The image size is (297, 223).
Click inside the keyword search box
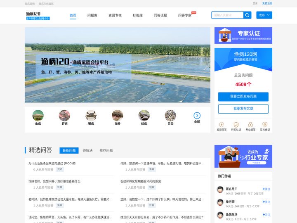(227, 15)
